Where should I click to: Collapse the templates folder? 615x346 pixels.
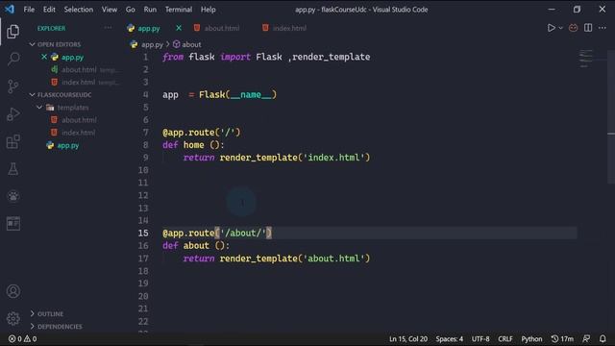click(x=68, y=107)
